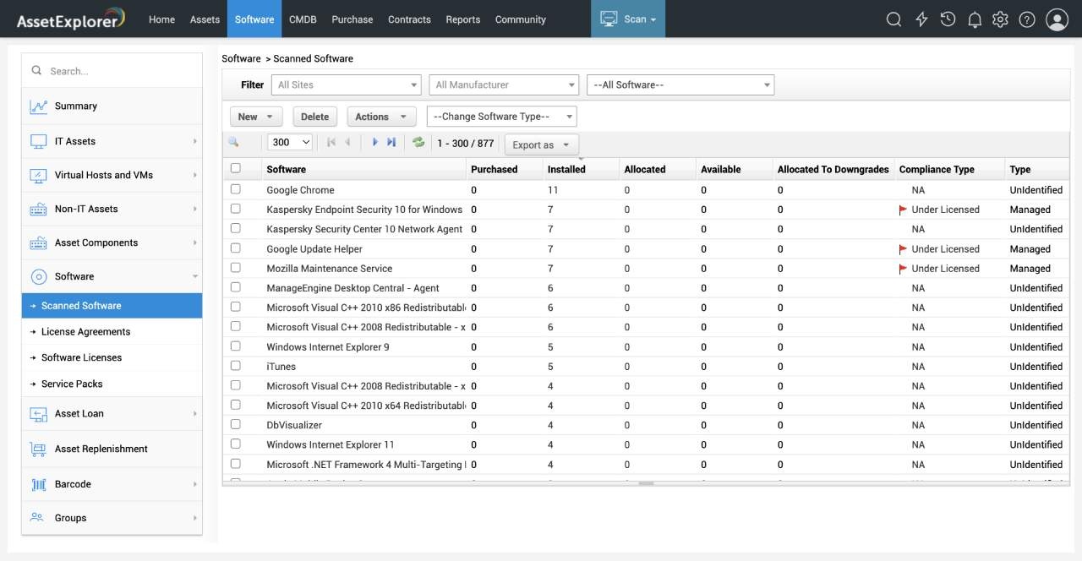This screenshot has height=561, width=1082.
Task: Open the Actions dropdown button
Action: pyautogui.click(x=380, y=117)
